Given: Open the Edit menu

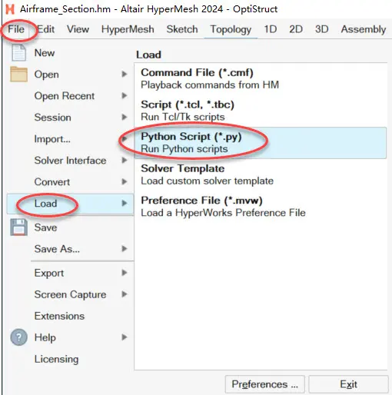Looking at the screenshot, I should click(x=46, y=29).
